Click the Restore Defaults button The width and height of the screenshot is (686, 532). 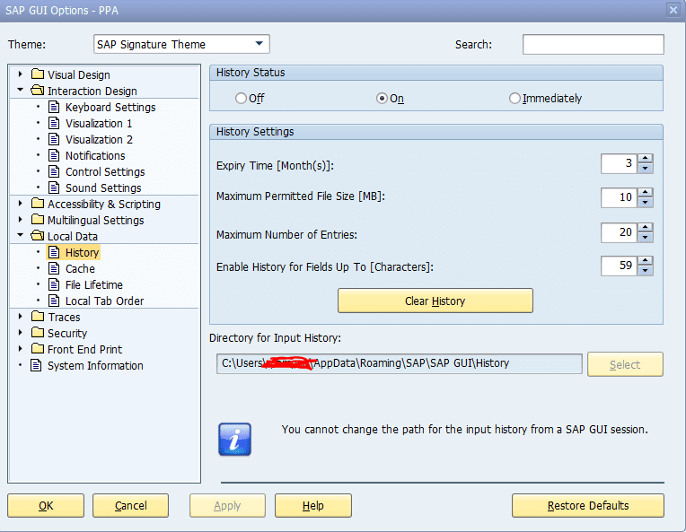588,506
